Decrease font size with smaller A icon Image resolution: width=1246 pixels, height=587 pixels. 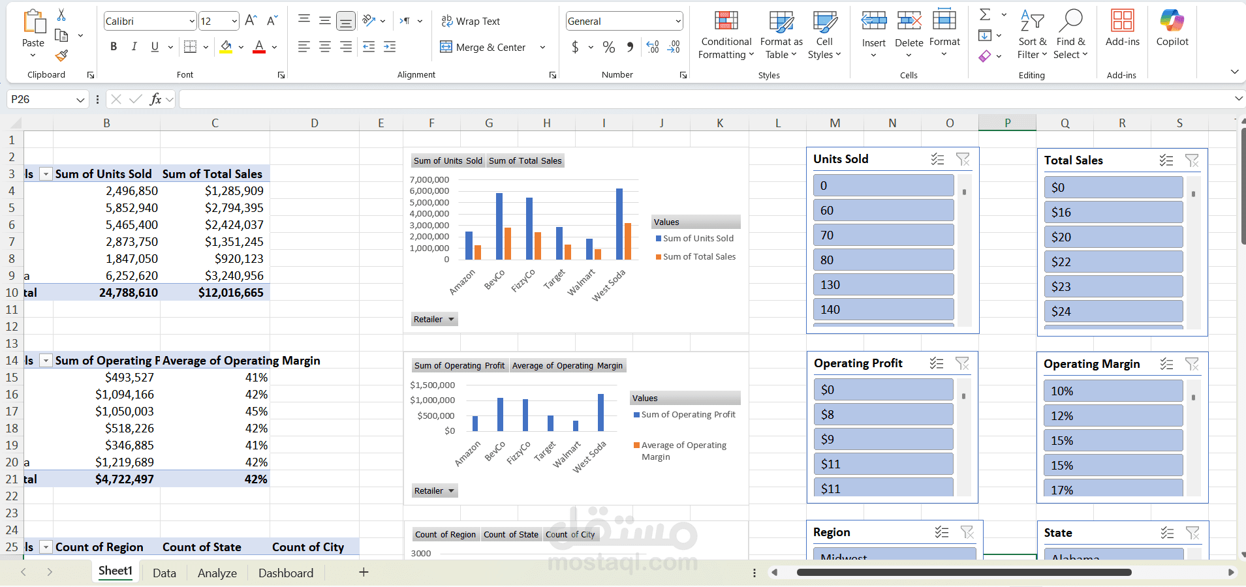273,21
